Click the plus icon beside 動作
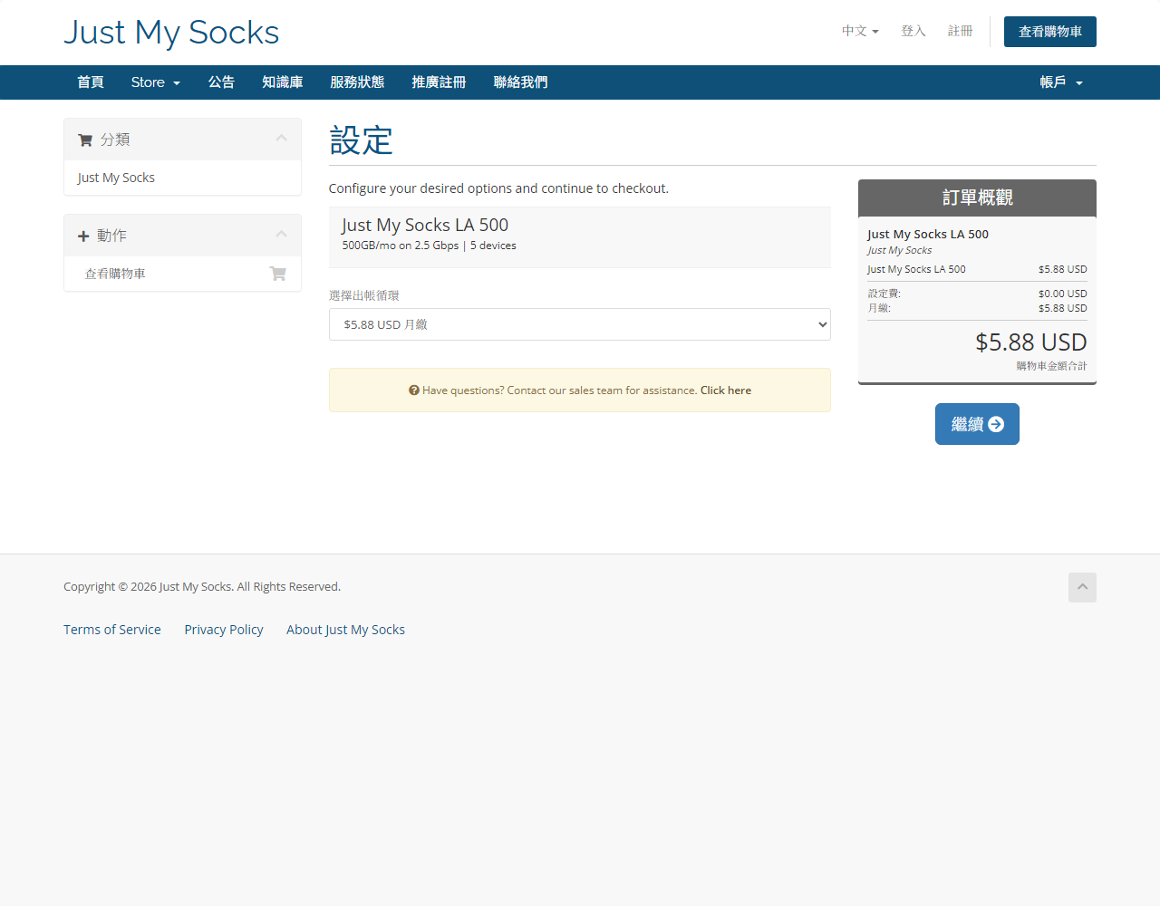Screen dimensions: 1160x906 tap(83, 236)
